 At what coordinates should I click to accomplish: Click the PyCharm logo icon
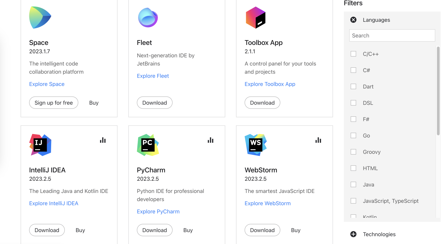tap(148, 145)
